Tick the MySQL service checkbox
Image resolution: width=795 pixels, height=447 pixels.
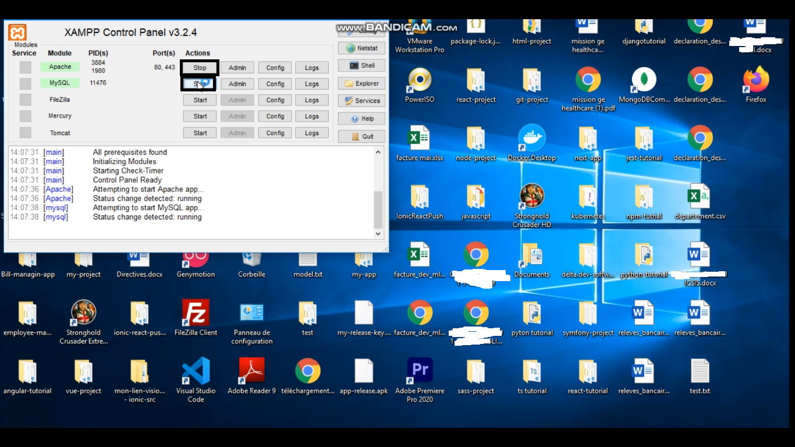point(25,84)
